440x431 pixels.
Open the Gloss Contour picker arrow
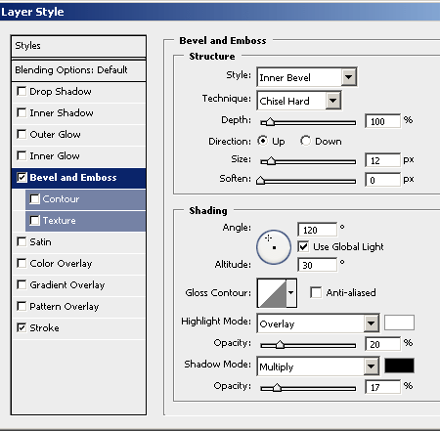(291, 293)
